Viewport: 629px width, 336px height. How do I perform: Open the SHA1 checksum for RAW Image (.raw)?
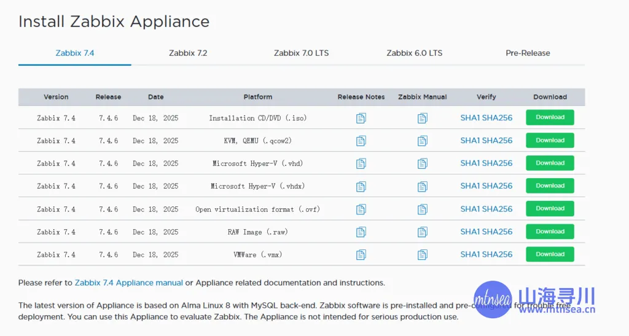(470, 232)
